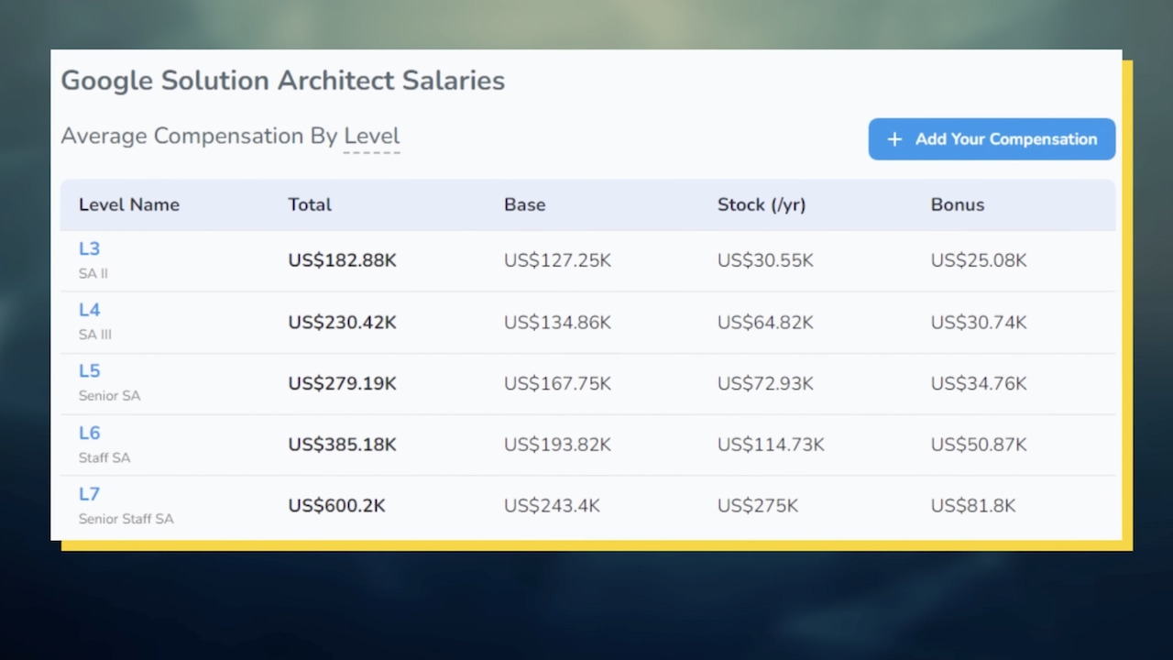Viewport: 1173px width, 660px height.
Task: Click the Stock (/yr) column header
Action: [761, 204]
